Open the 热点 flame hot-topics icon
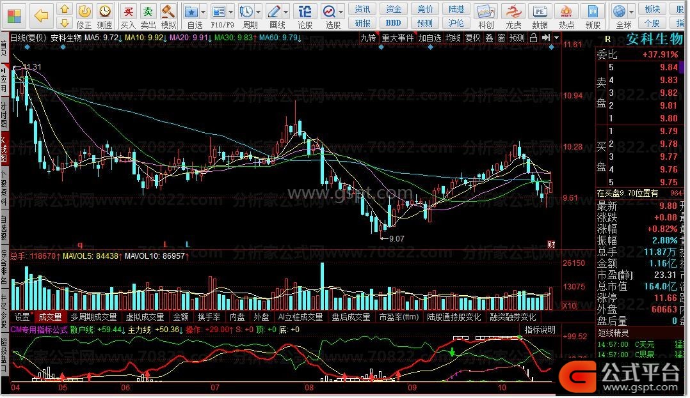The height and width of the screenshot is (398, 690). [x=566, y=12]
